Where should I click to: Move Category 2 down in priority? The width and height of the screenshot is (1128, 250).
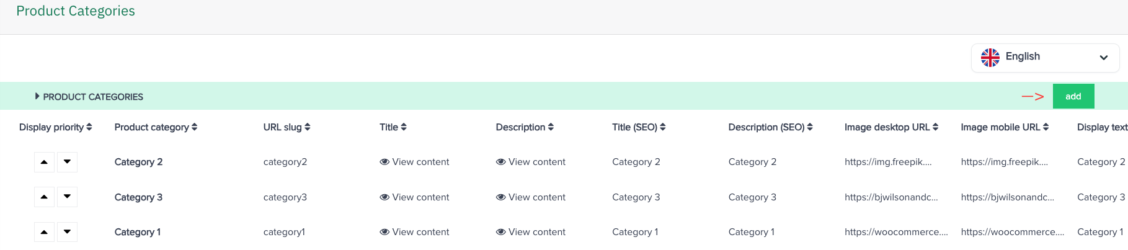tap(67, 162)
